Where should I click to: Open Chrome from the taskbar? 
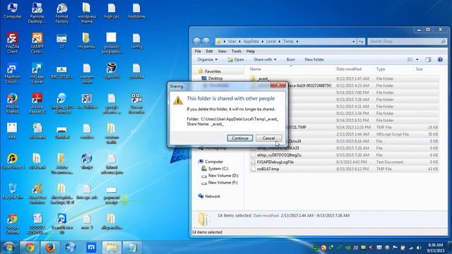(30, 248)
